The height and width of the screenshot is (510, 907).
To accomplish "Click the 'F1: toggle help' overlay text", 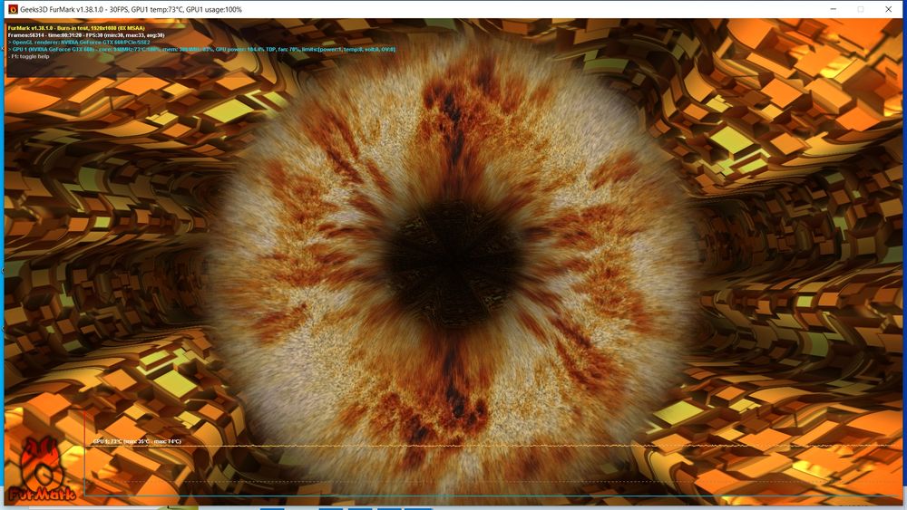I will [x=29, y=56].
